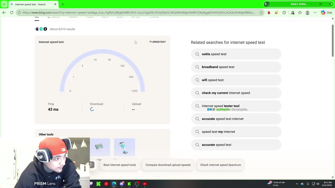Click the dark swirl icon beside results count
This screenshot has width=335, height=188.
(37, 29)
